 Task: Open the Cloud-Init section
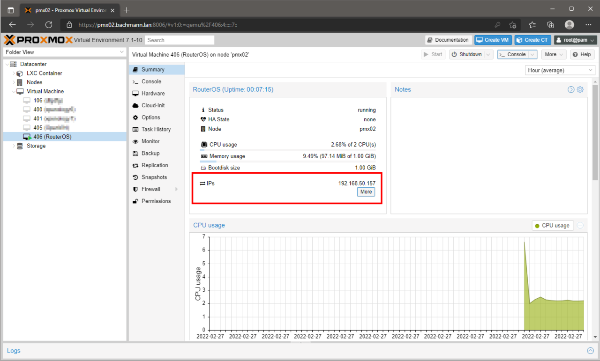(x=157, y=105)
